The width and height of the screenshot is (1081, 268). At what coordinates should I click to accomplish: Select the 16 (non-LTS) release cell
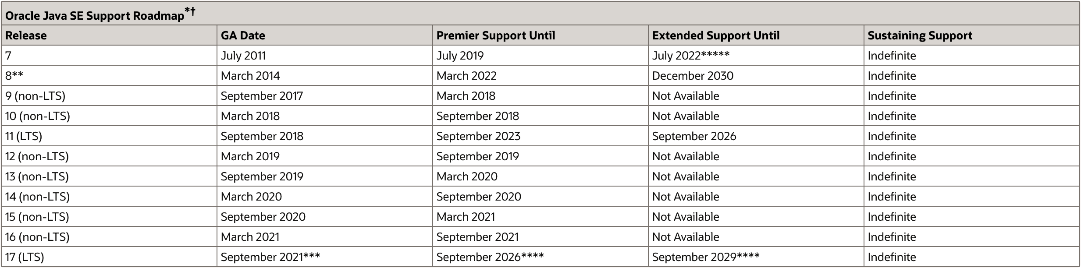click(x=109, y=237)
